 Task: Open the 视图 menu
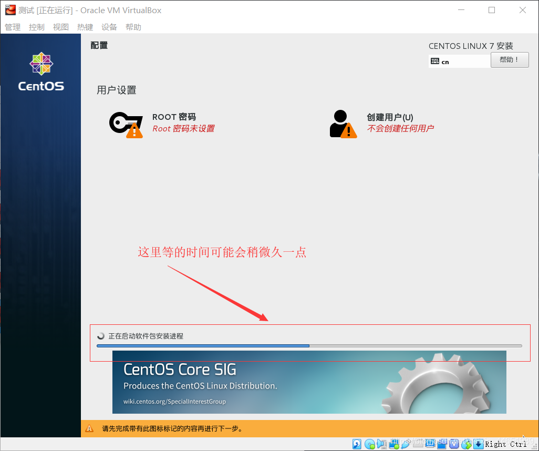[x=61, y=27]
